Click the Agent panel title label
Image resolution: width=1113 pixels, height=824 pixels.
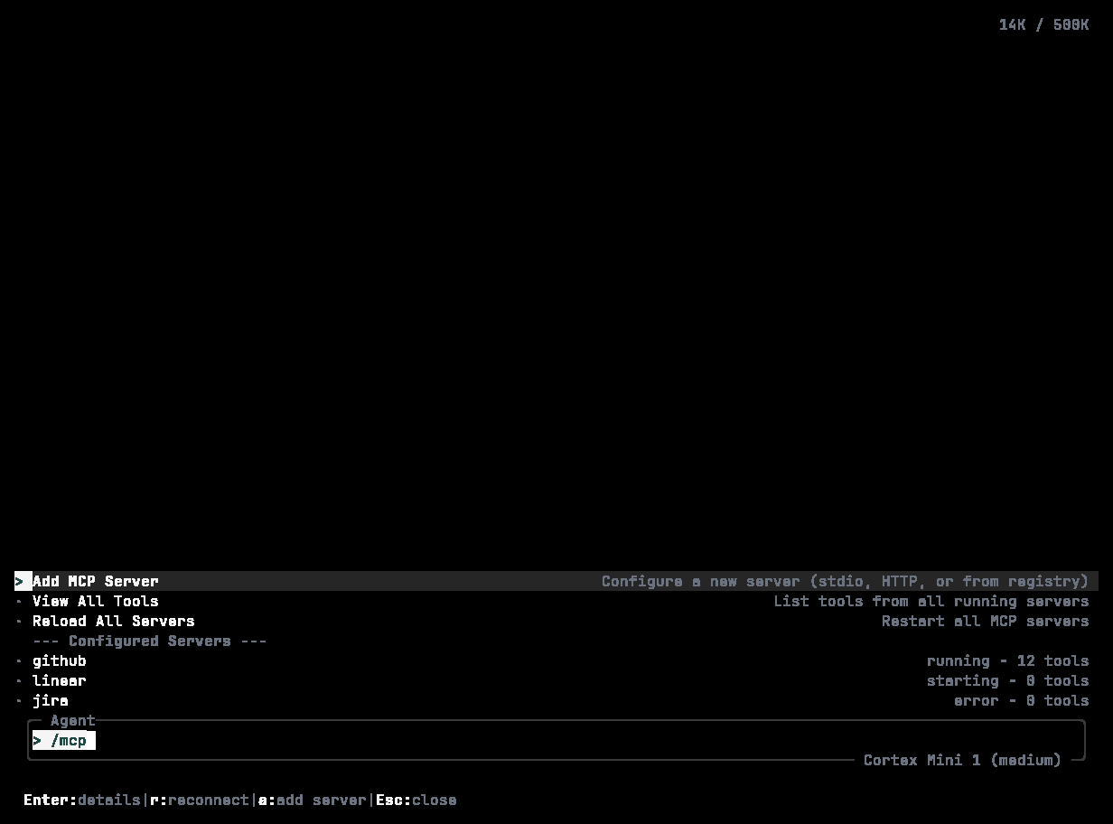click(x=73, y=720)
